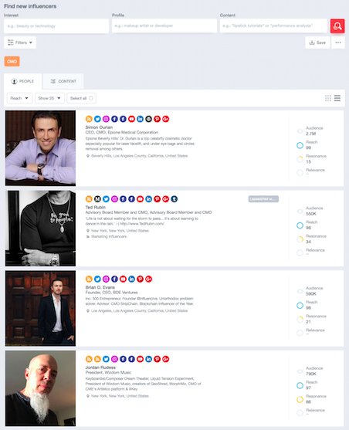Open Ted Rubin's Tumblr icon
The image size is (349, 430).
[x=174, y=199]
